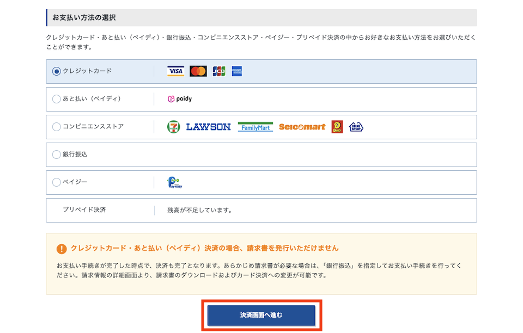Click the ペイジー label text

(75, 182)
